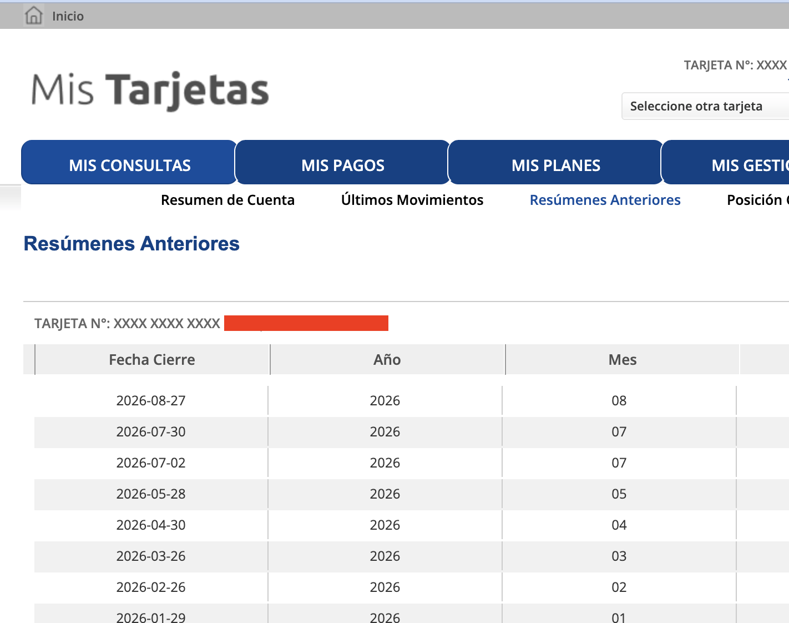The image size is (789, 623).
Task: Open the Inicio link
Action: (x=68, y=16)
